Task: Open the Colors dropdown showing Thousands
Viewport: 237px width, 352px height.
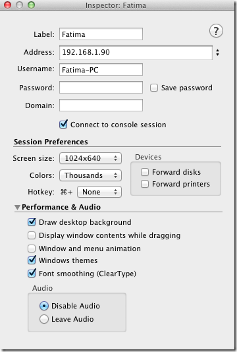Action: [x=90, y=175]
